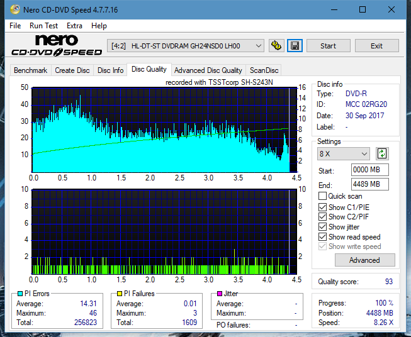Click the refresh speed settings icon
The image size is (411, 337).
[x=382, y=153]
